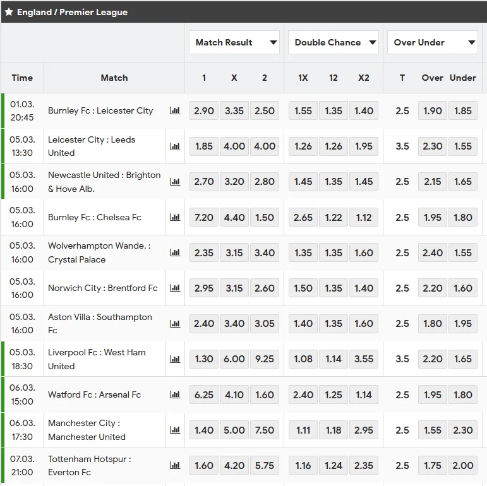Image resolution: width=487 pixels, height=486 pixels.
Task: Open the Match Result dropdown
Action: point(234,42)
